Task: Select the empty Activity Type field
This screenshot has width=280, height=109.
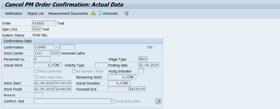Action: [x=101, y=65]
